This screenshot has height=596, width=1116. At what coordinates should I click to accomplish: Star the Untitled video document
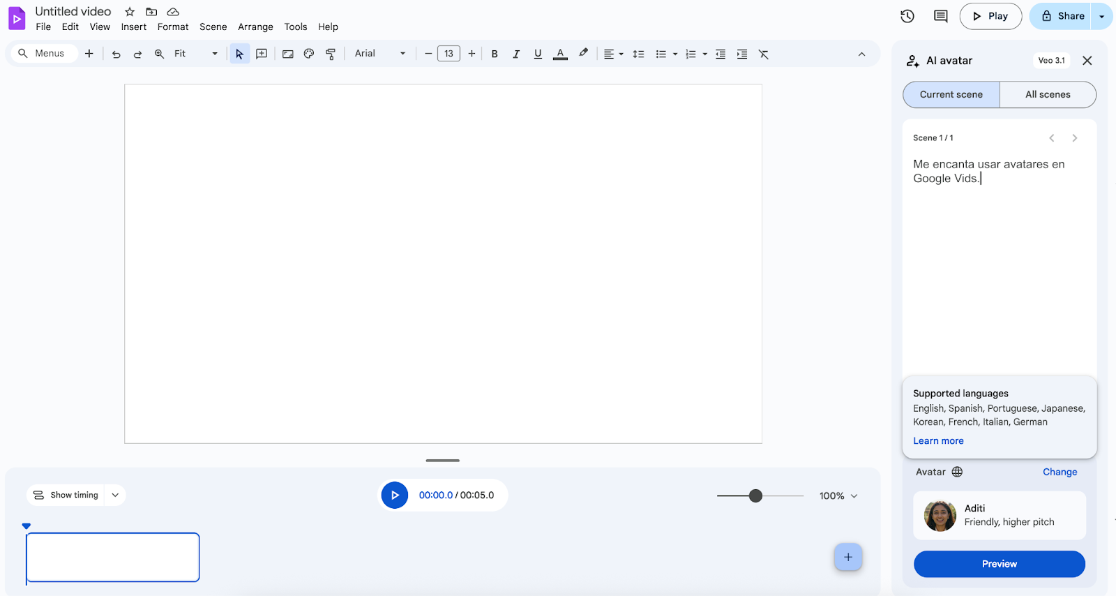click(x=130, y=12)
